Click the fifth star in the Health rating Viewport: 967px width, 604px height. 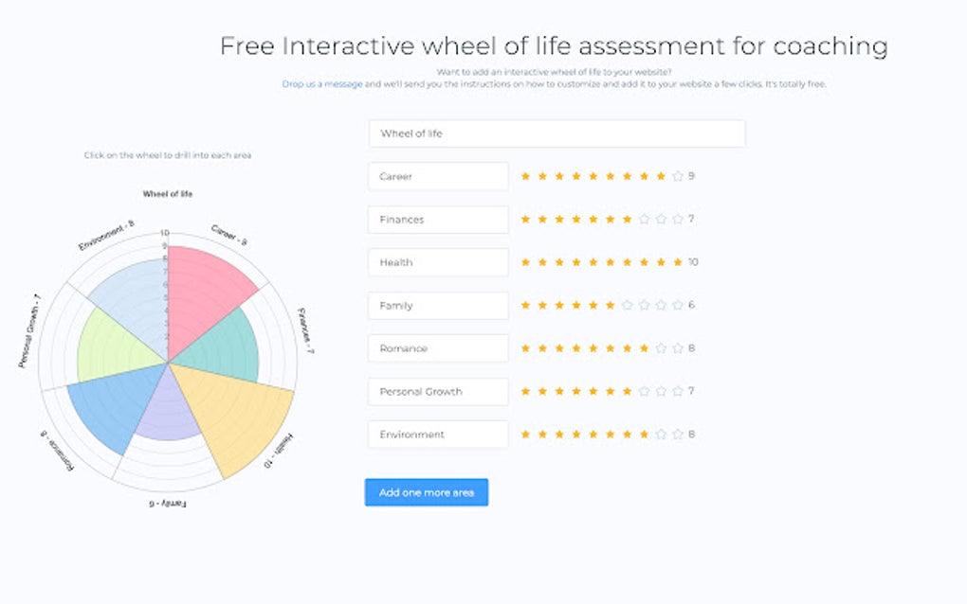tap(593, 262)
